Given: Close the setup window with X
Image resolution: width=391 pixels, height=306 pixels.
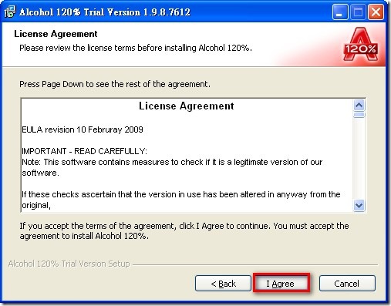Looking at the screenshot, I should point(376,12).
